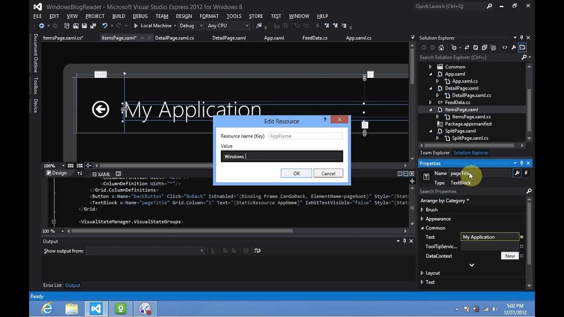The height and width of the screenshot is (317, 564).
Task: Open the DEBUG menu
Action: coord(140,16)
